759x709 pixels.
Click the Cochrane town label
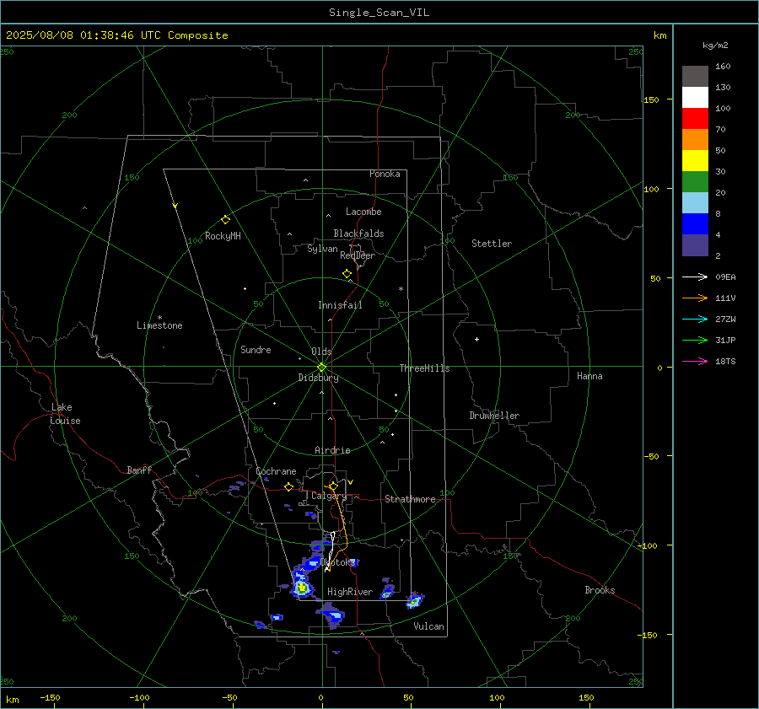(x=276, y=471)
